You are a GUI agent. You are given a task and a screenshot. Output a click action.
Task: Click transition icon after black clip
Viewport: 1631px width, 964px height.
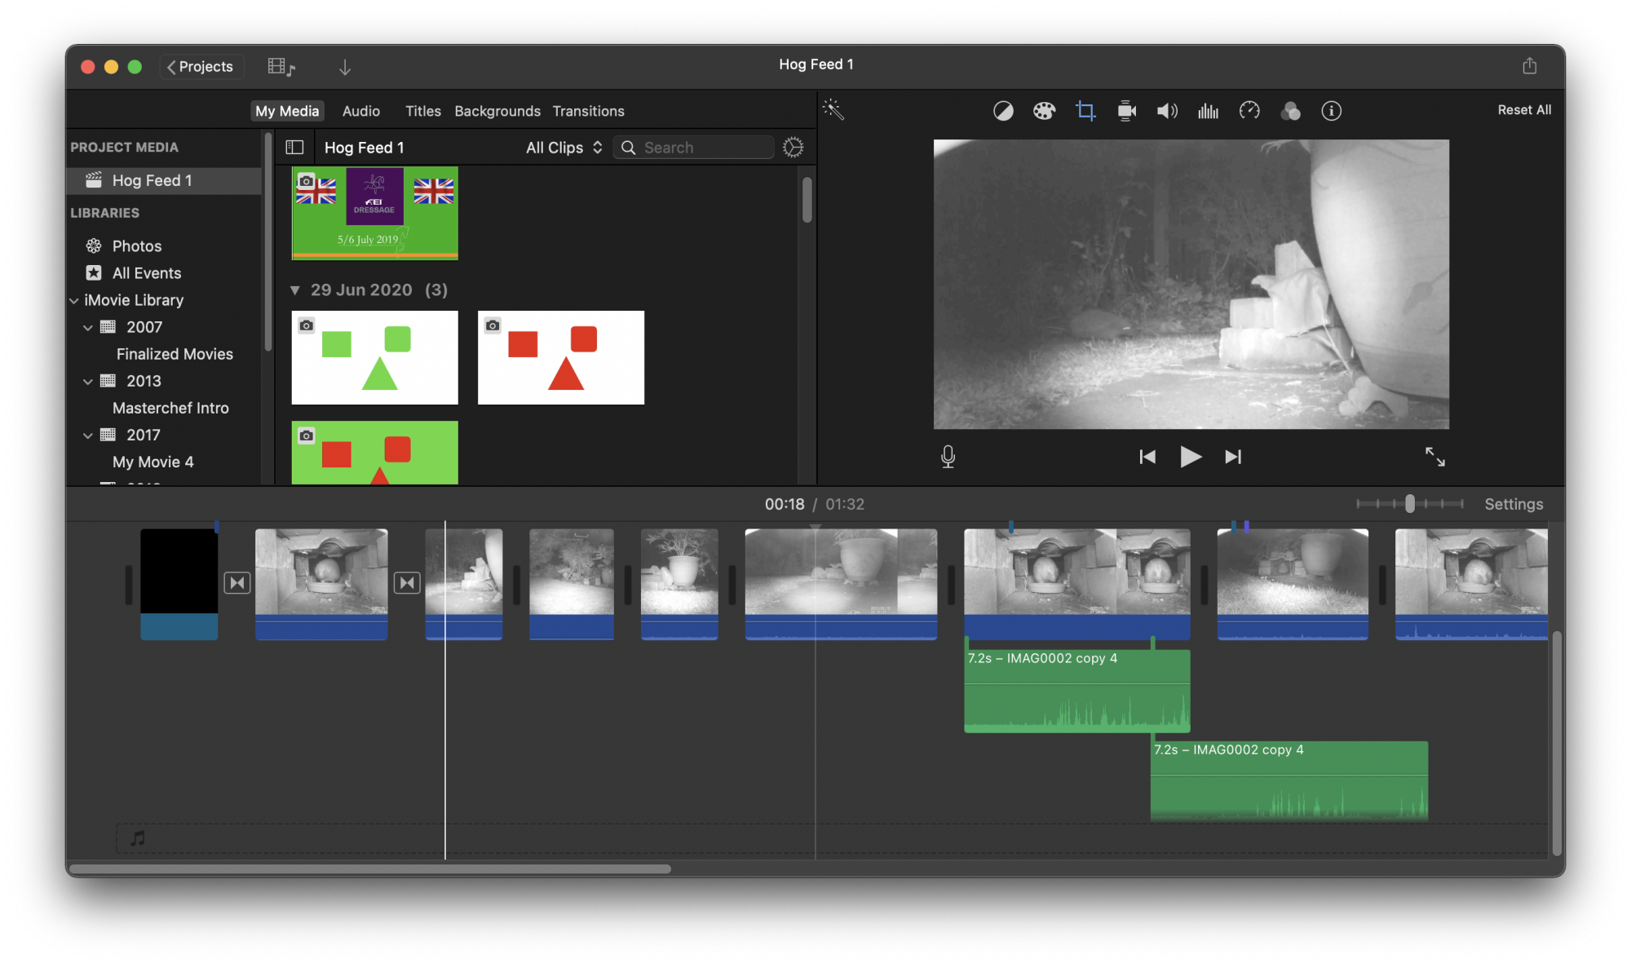coord(237,582)
